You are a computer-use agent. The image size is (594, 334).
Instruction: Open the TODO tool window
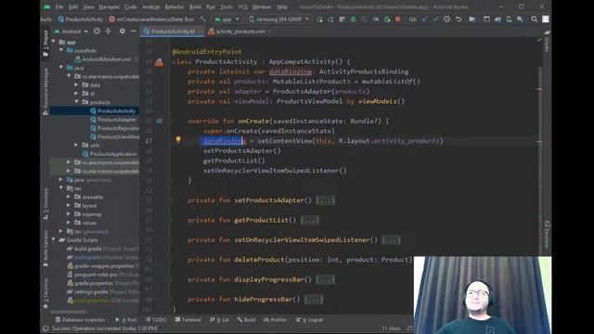(156, 320)
